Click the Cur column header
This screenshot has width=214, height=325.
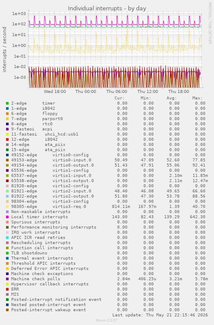tap(120, 98)
